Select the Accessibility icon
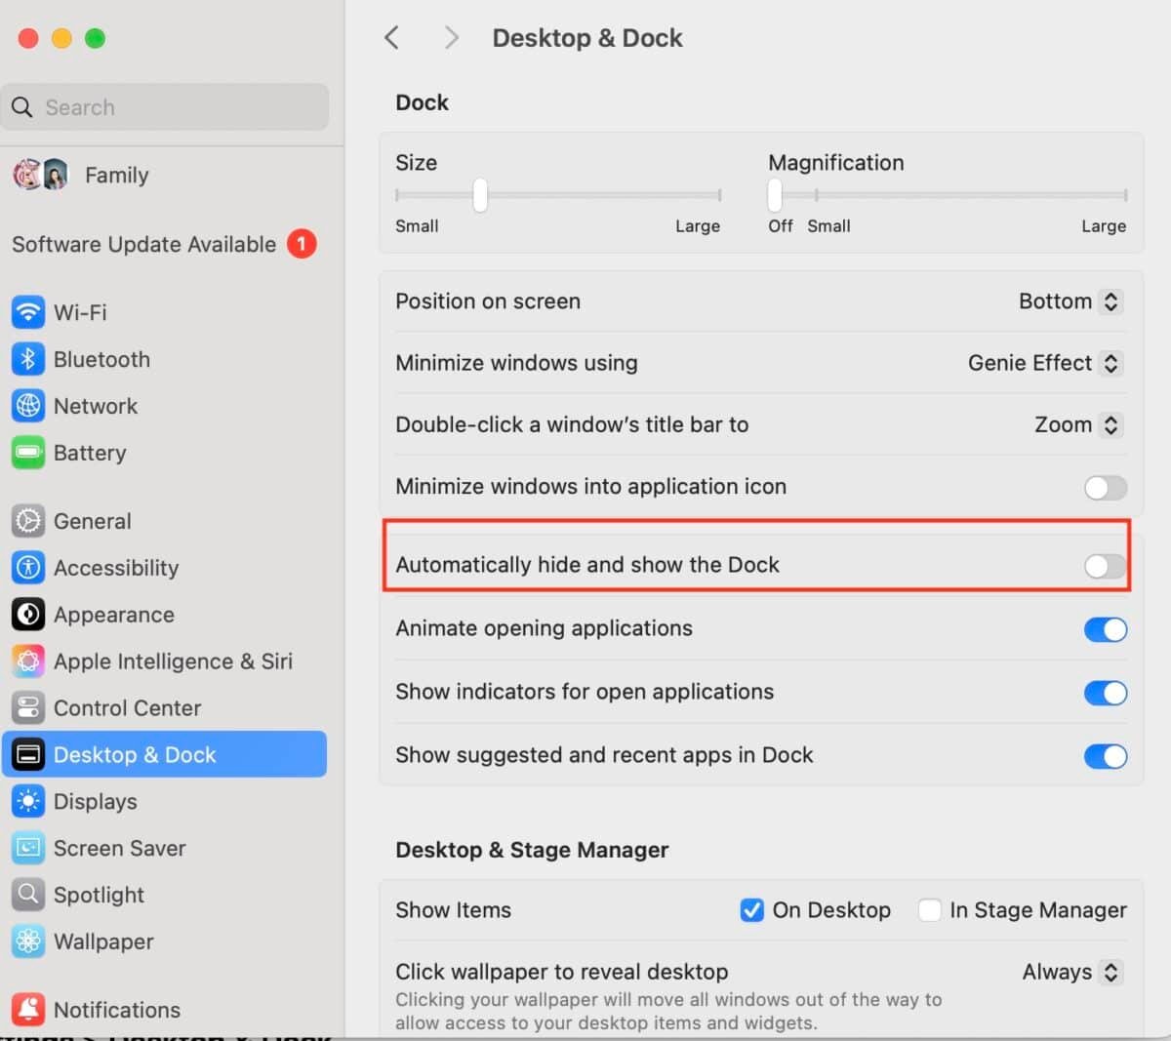Screen dimensions: 1171x1041 (x=28, y=568)
